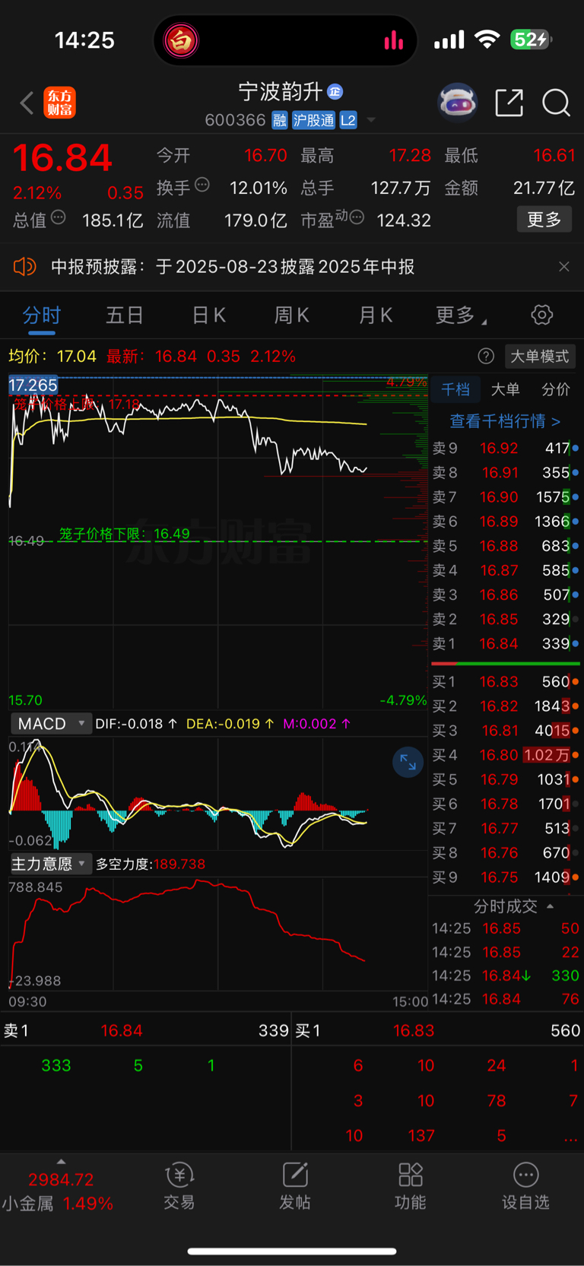Expand the 更多 chart periods menu
Screen dimensions: 584x1266
pyautogui.click(x=461, y=315)
